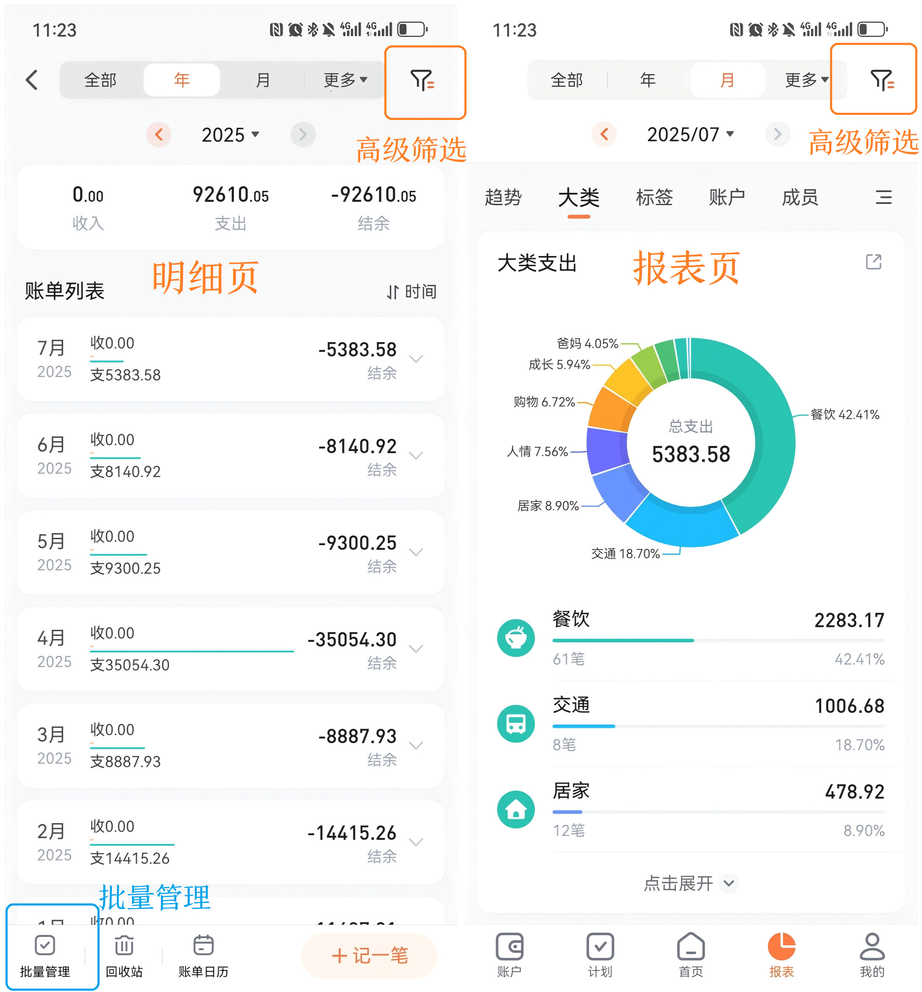Go to previous year arrow

pos(159,134)
